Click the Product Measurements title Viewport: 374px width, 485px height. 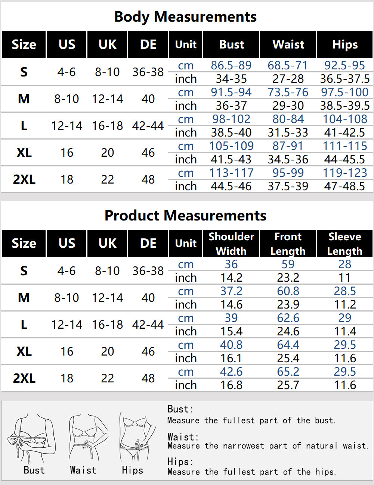pyautogui.click(x=185, y=216)
